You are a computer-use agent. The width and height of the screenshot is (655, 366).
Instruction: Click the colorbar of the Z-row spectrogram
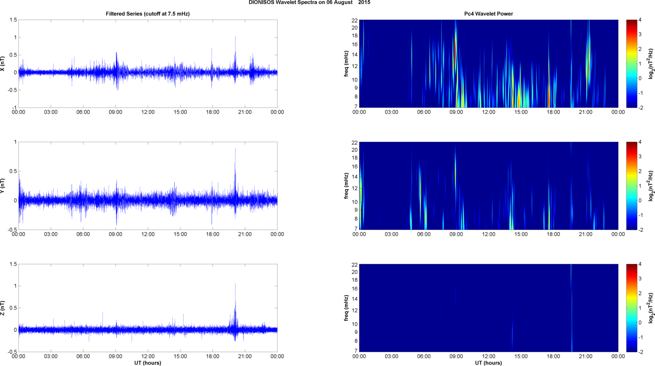(631, 308)
